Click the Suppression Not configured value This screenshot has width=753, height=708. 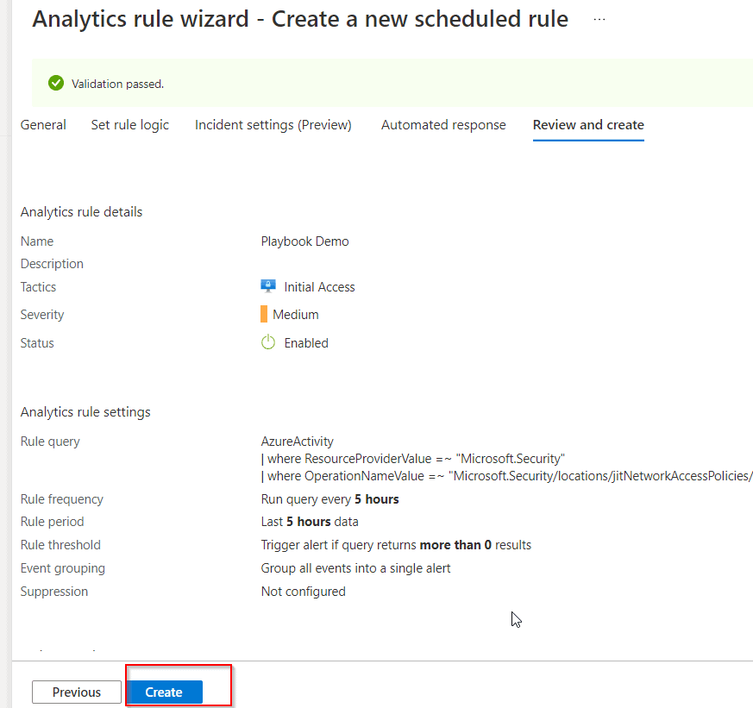pyautogui.click(x=303, y=592)
